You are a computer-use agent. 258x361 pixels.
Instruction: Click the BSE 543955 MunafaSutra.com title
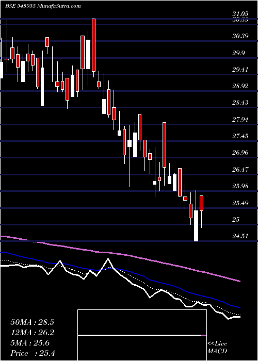tap(43, 6)
